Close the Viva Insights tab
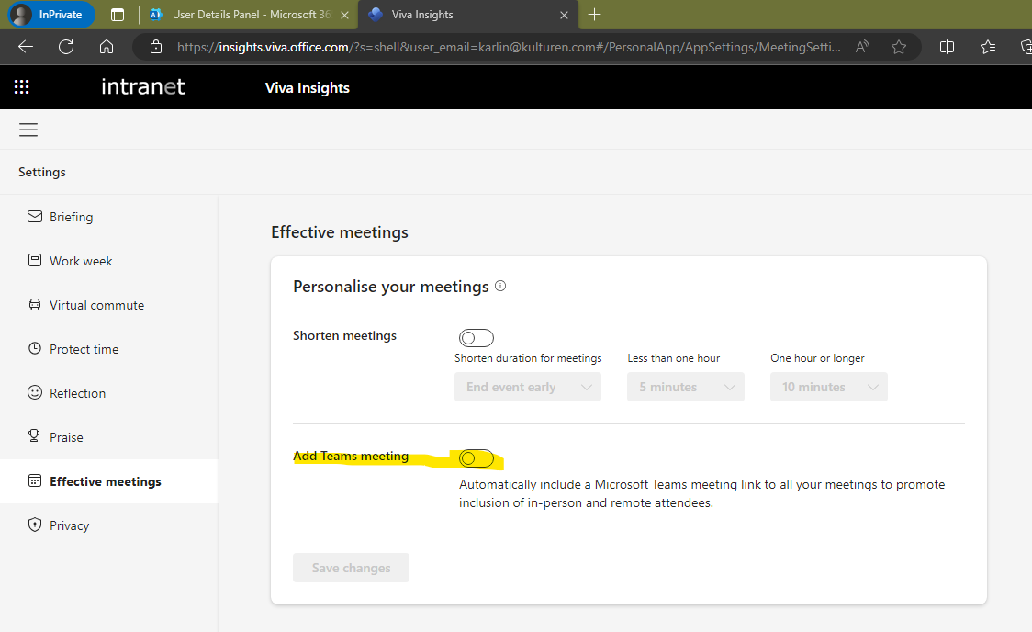The width and height of the screenshot is (1032, 632). [564, 15]
